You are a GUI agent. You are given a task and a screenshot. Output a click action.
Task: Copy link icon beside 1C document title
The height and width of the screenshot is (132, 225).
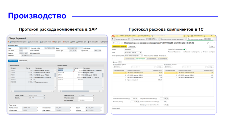(x=207, y=43)
